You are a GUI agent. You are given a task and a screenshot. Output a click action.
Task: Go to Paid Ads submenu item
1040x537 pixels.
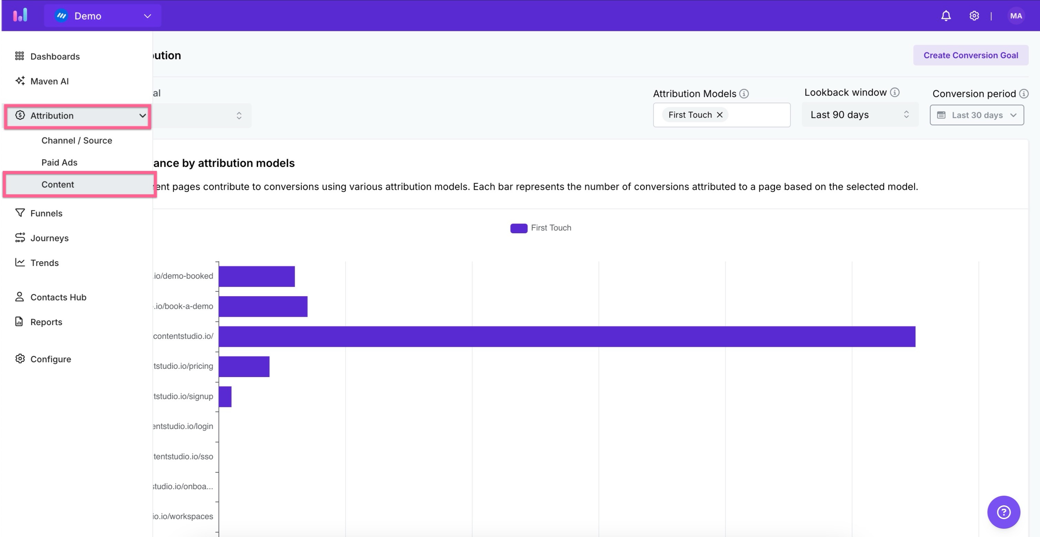click(x=59, y=162)
